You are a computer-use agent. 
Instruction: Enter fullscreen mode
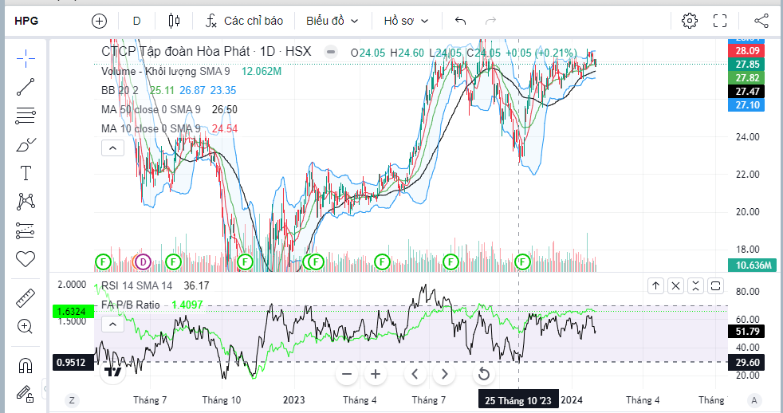coord(719,21)
